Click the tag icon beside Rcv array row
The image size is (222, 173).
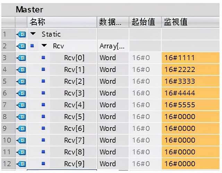tap(21, 46)
